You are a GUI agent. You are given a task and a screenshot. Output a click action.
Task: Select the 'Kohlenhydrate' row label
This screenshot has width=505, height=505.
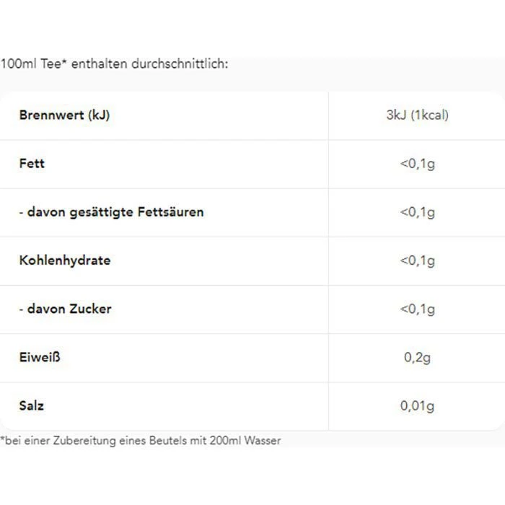[65, 260]
